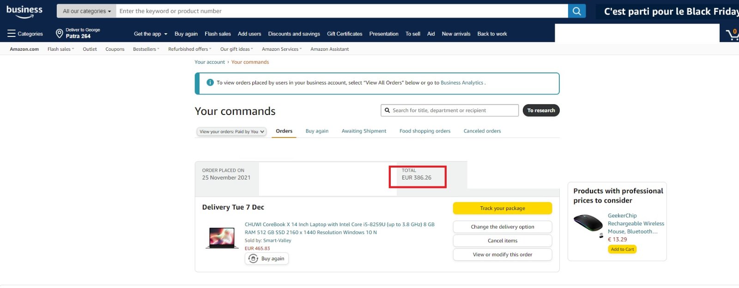Focus the main keyword search field
Image resolution: width=739 pixels, height=288 pixels.
342,11
